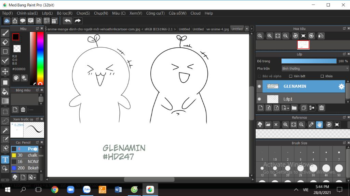The width and height of the screenshot is (350, 196).
Task: Open Word from taskbar
Action: [x=118, y=190]
